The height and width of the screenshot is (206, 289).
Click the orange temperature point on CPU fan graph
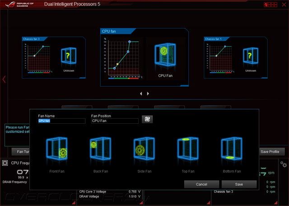[117, 64]
